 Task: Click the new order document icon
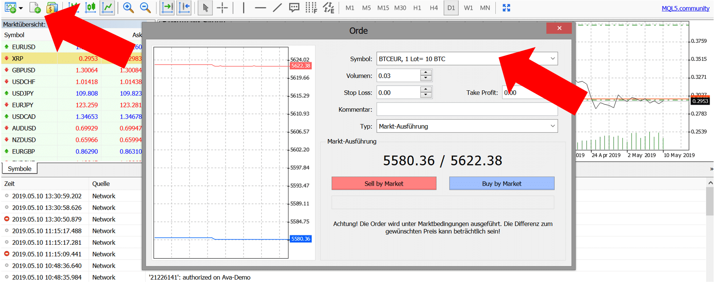point(34,8)
